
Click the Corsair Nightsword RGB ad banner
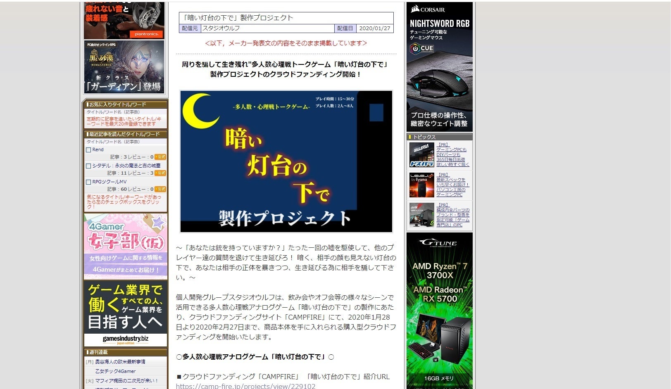(x=439, y=66)
